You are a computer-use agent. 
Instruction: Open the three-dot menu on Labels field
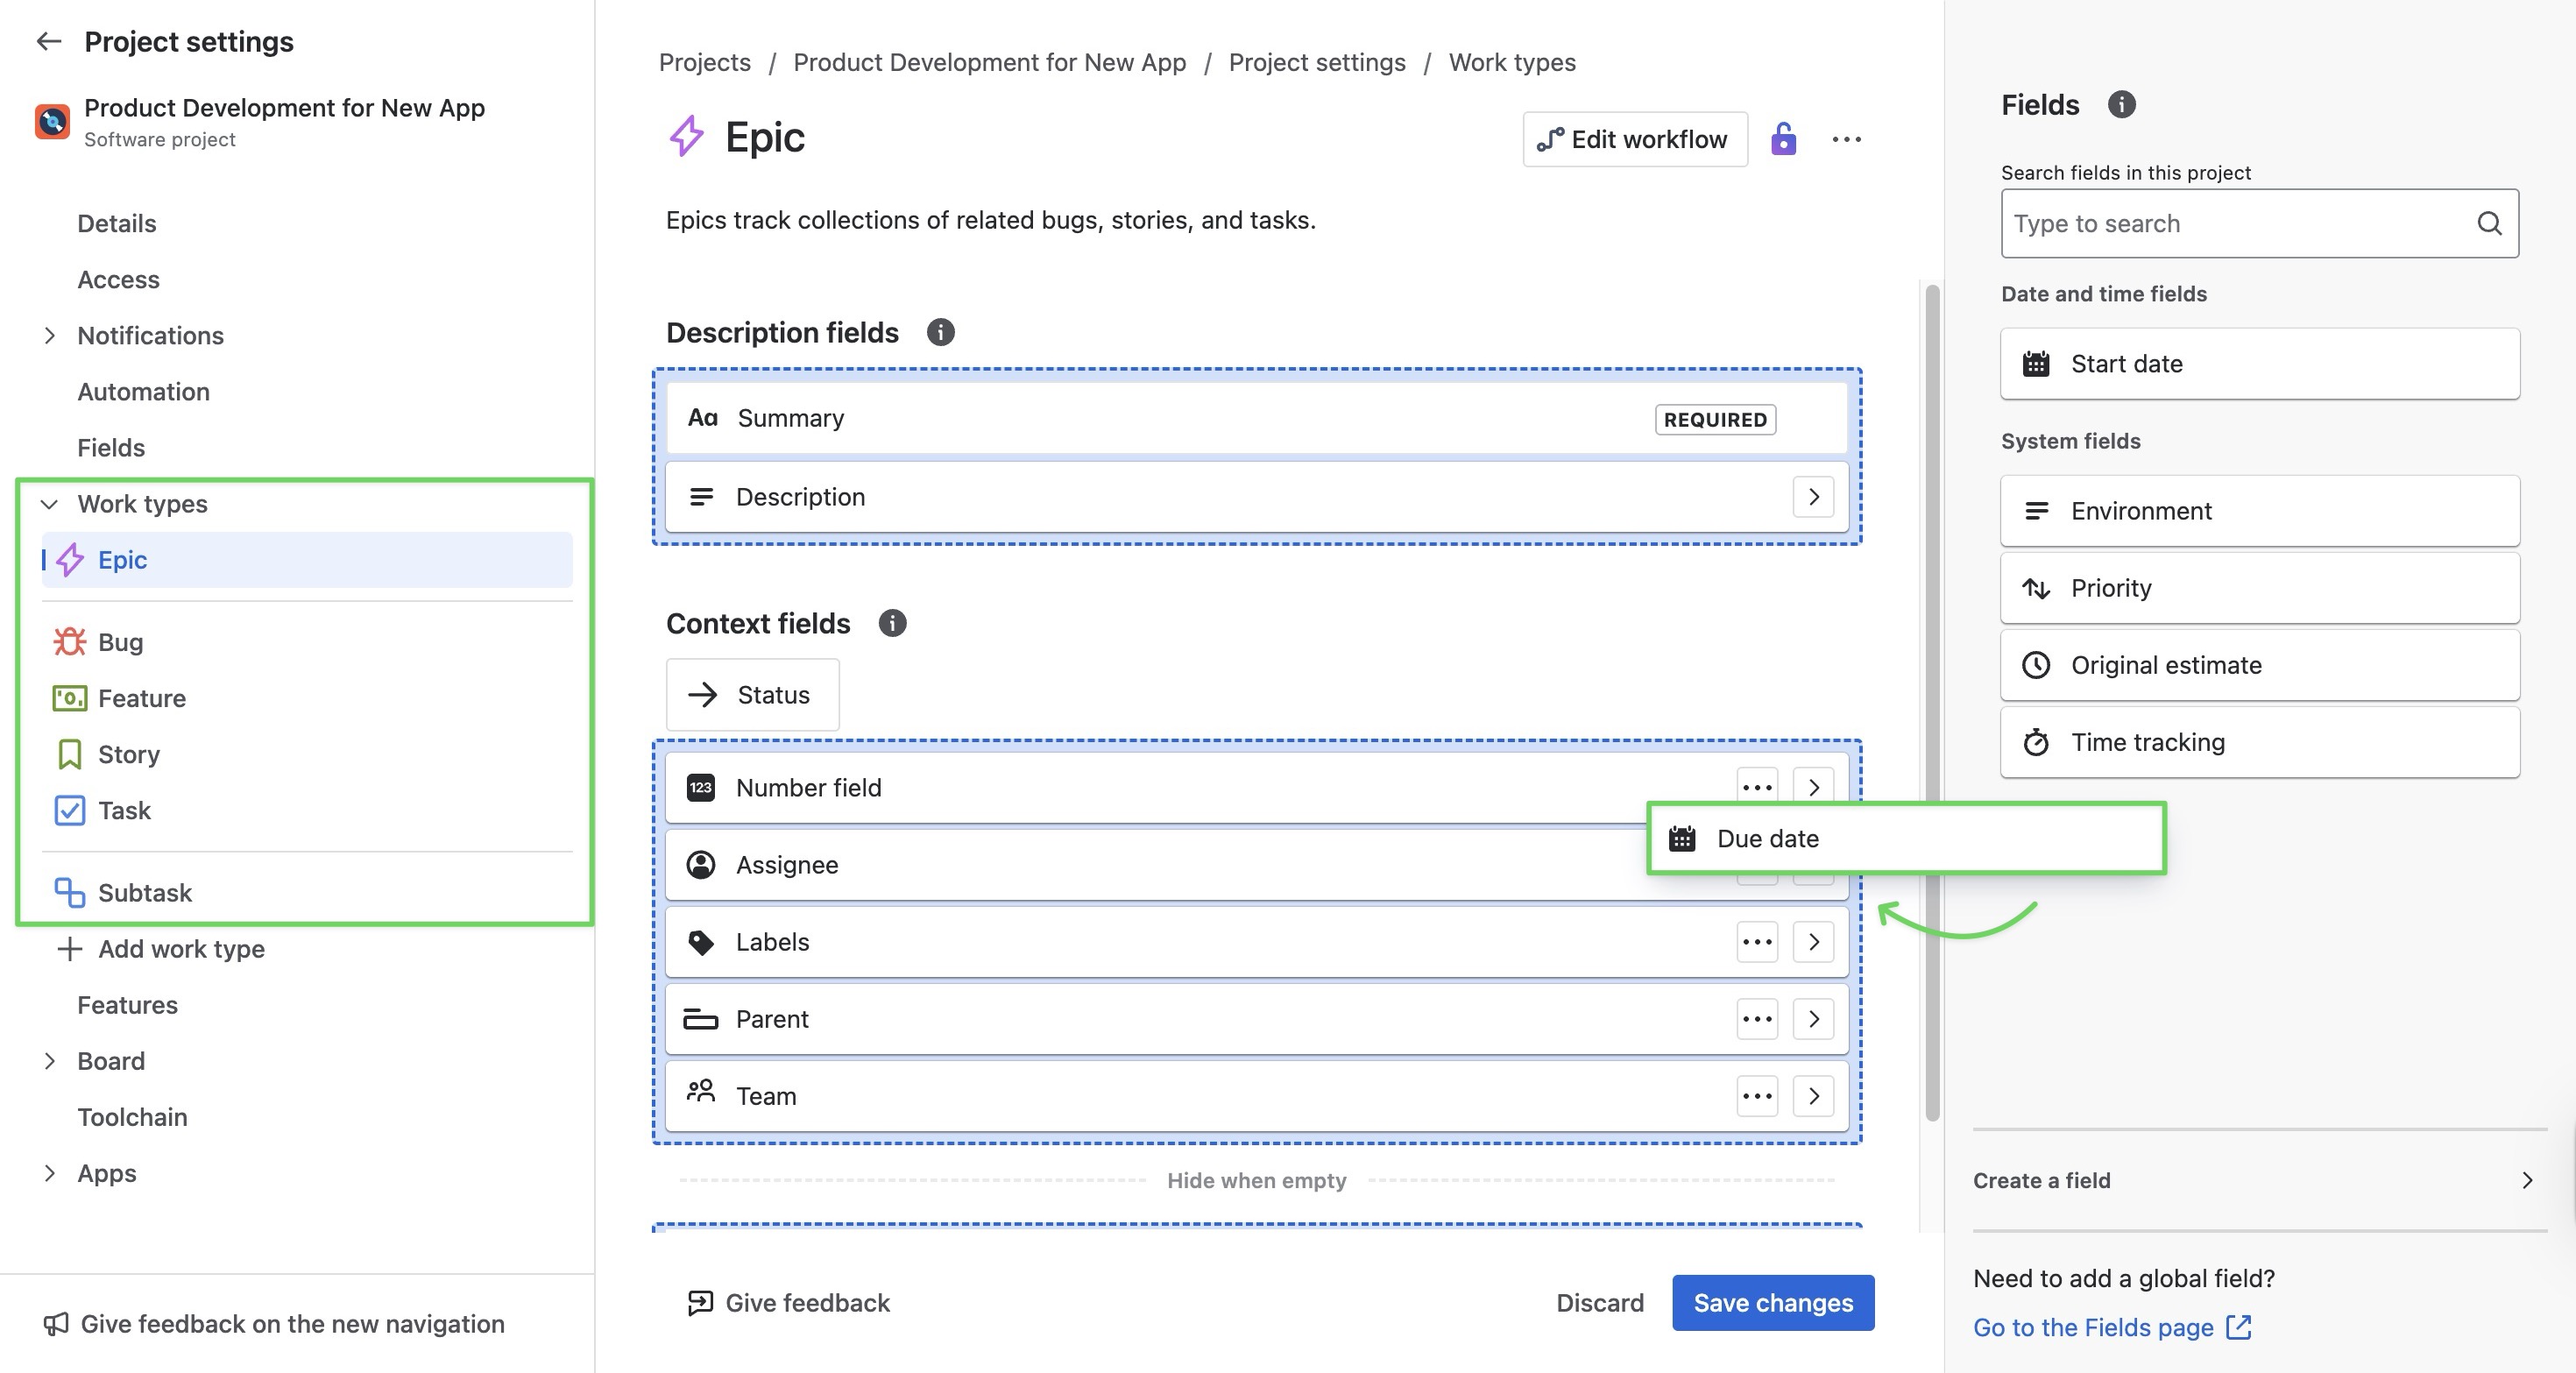coord(1757,942)
